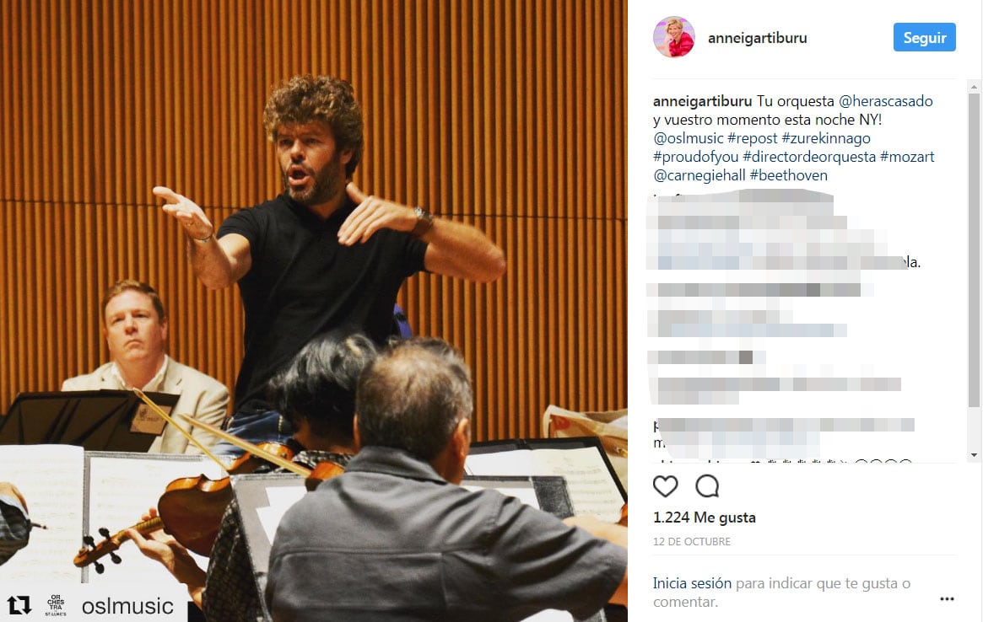Select the #directordeorquesta hashtag

click(808, 158)
